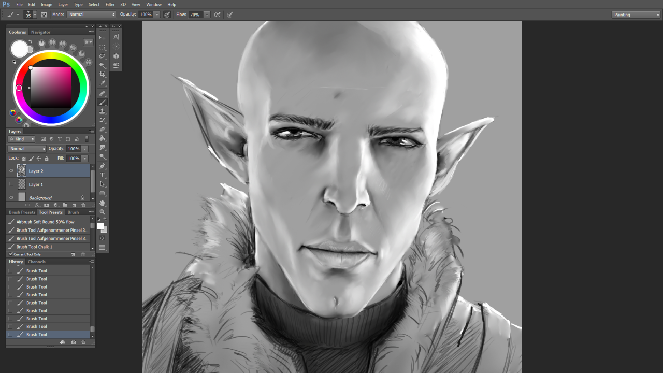Screen dimensions: 663x373
Task: Click delete layer trash icon
Action: coord(83,205)
